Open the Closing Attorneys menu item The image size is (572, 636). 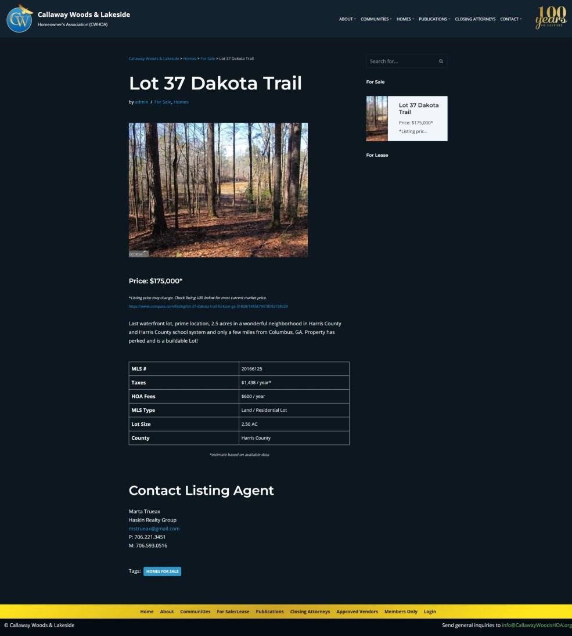[475, 19]
